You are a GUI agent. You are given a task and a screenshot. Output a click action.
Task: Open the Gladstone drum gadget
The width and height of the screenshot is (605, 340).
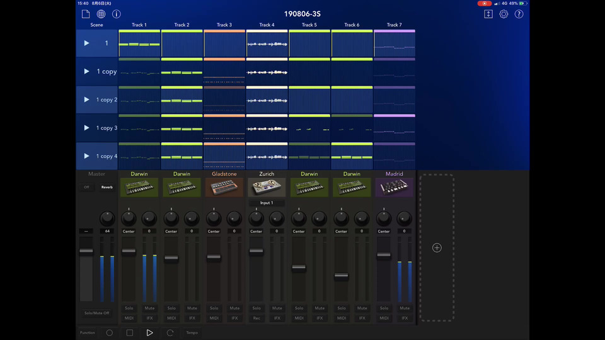point(224,187)
